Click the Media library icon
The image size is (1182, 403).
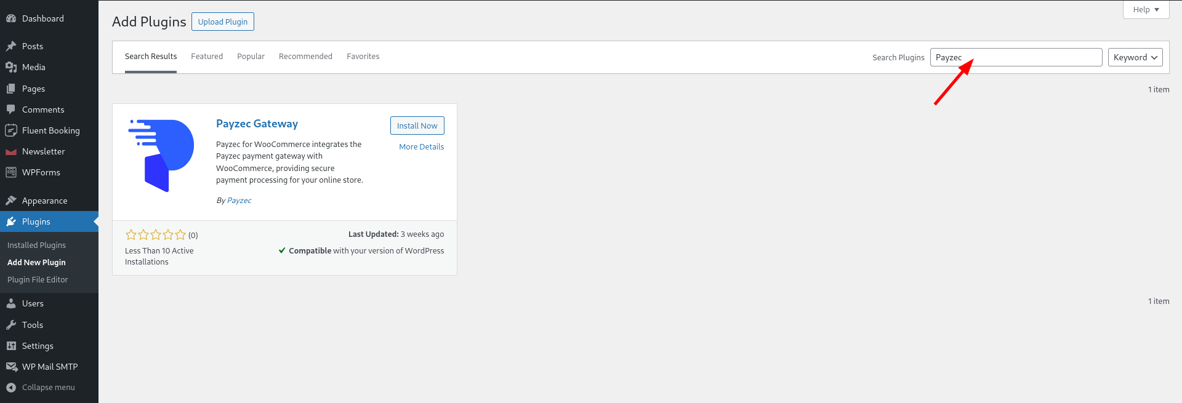click(11, 67)
